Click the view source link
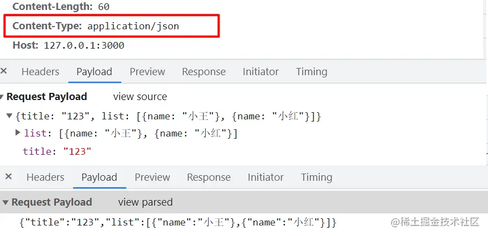The image size is (488, 236). (x=140, y=97)
